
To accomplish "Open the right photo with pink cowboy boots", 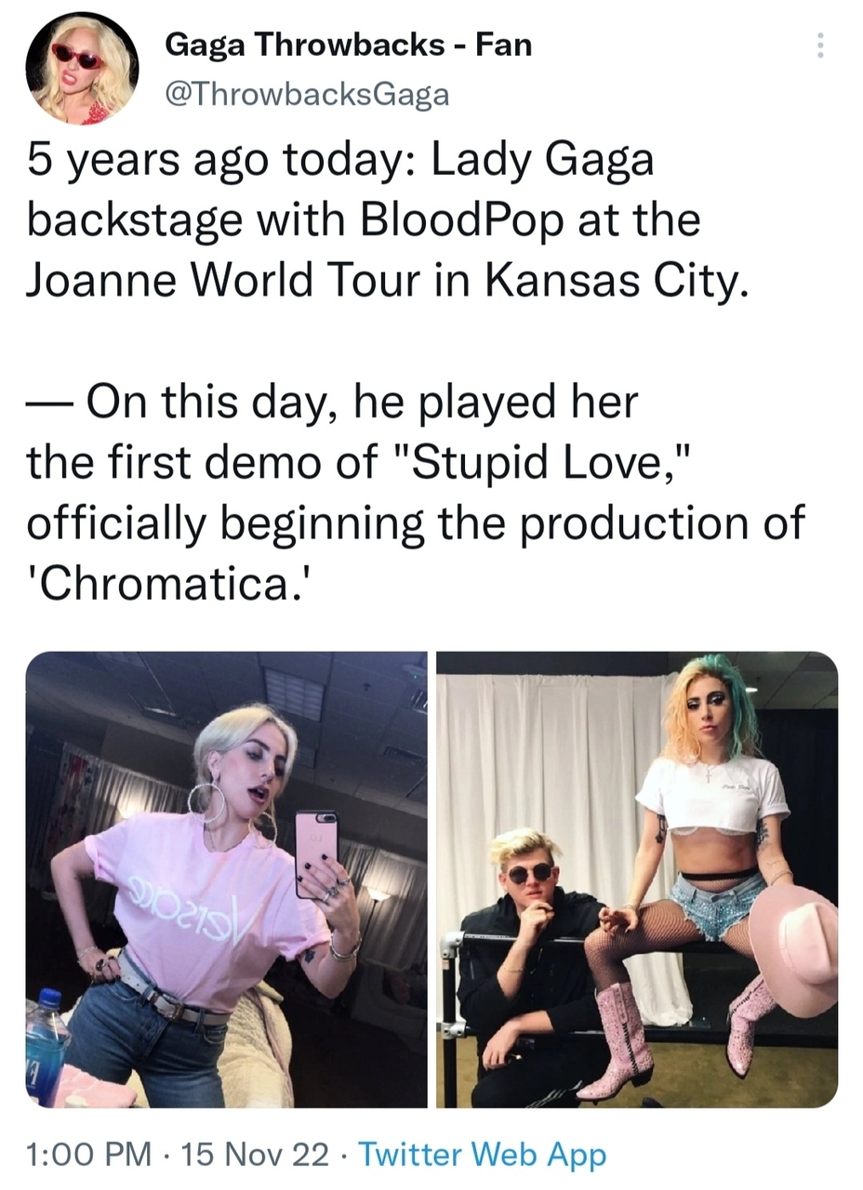I will 637,879.
